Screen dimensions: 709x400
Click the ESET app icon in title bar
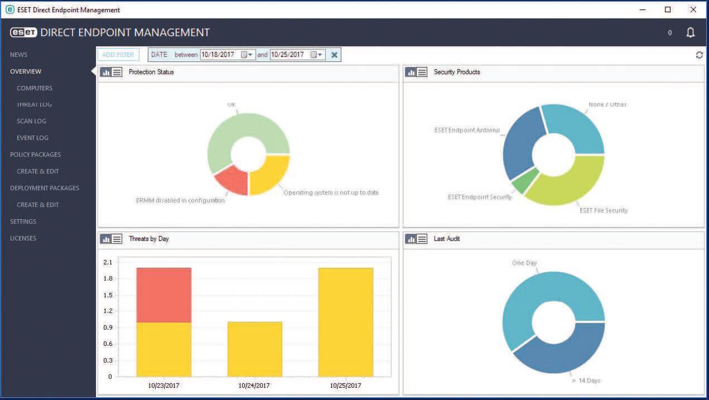coord(9,9)
